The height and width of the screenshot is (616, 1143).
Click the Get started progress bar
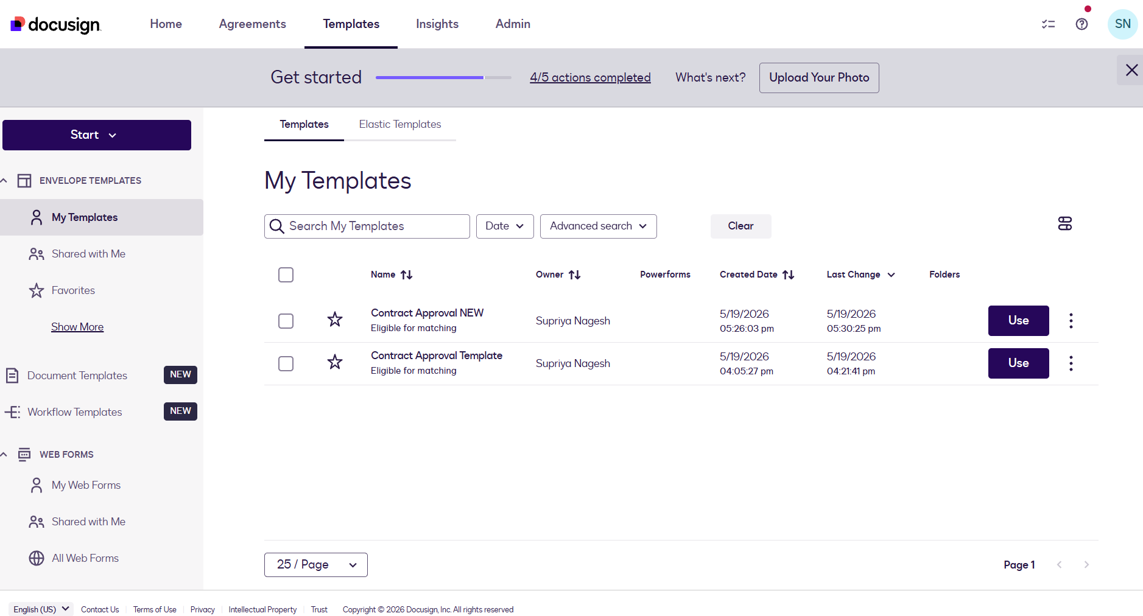[x=443, y=78]
